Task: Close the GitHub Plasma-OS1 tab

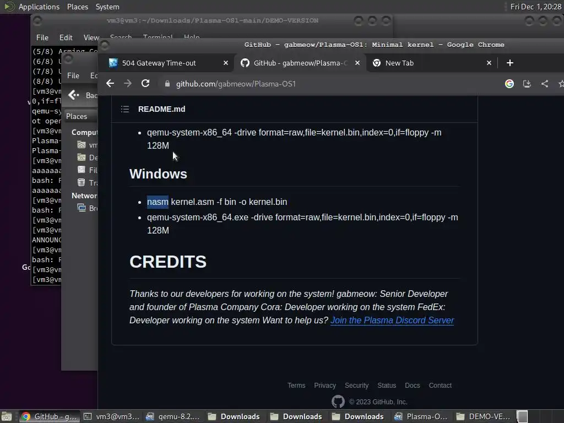Action: (x=357, y=63)
